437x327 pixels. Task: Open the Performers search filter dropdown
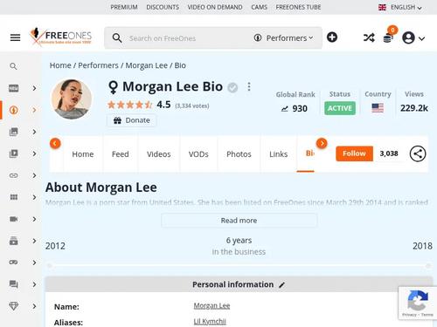coord(284,38)
